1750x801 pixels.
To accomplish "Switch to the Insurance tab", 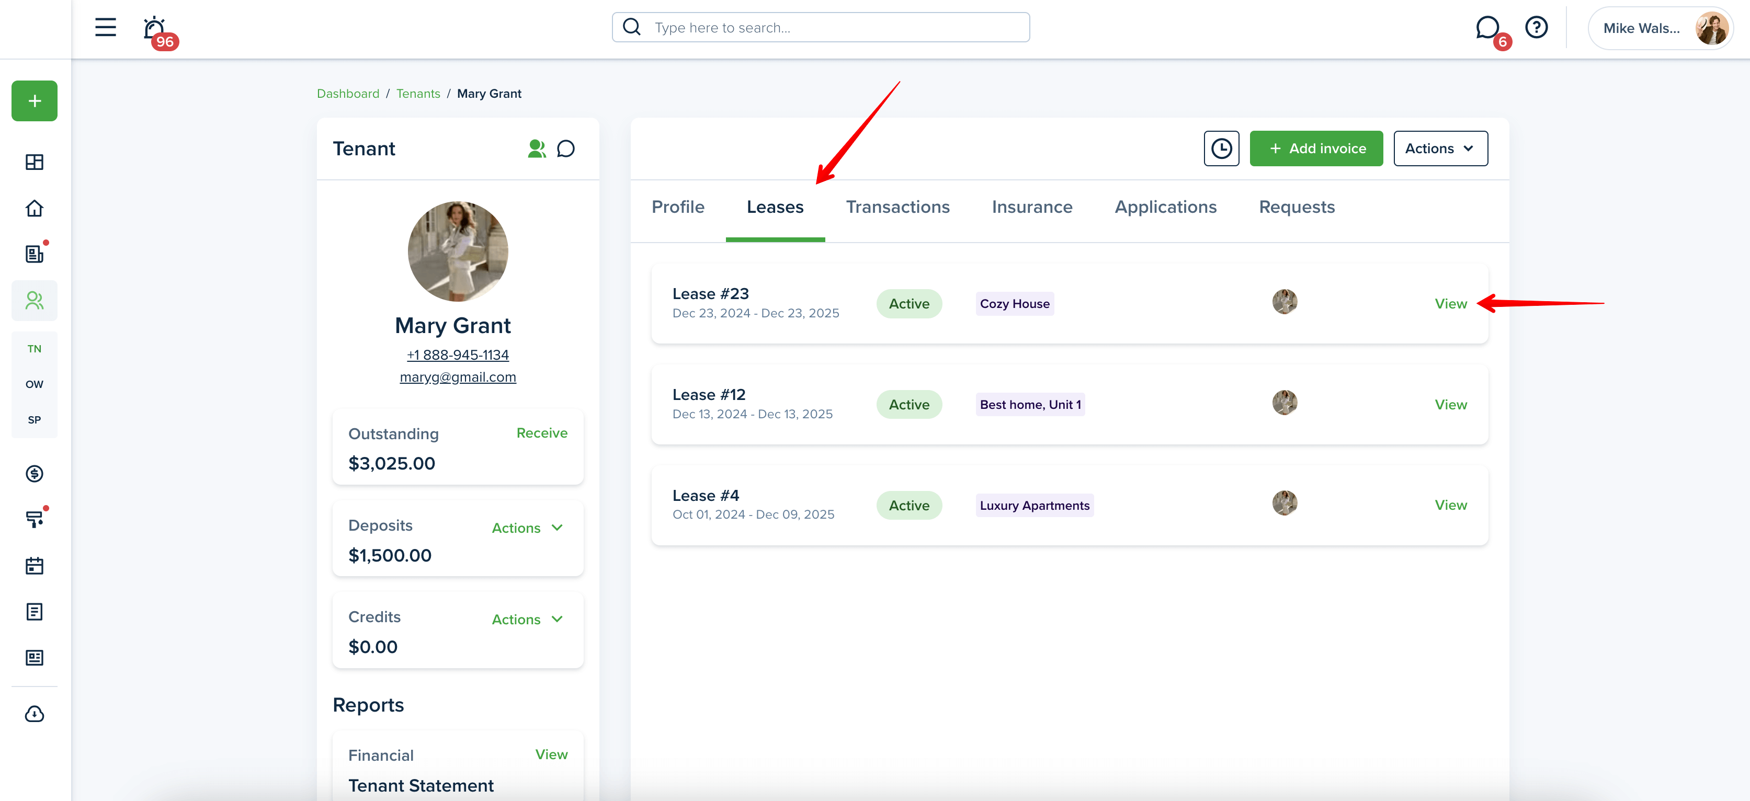I will [1032, 207].
